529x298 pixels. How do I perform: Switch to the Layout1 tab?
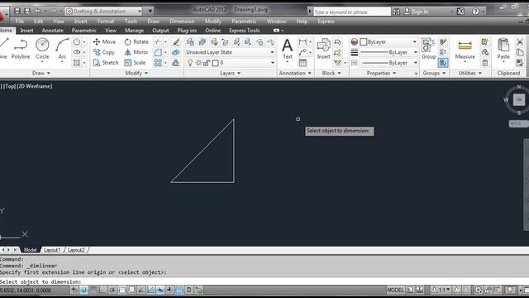[52, 250]
